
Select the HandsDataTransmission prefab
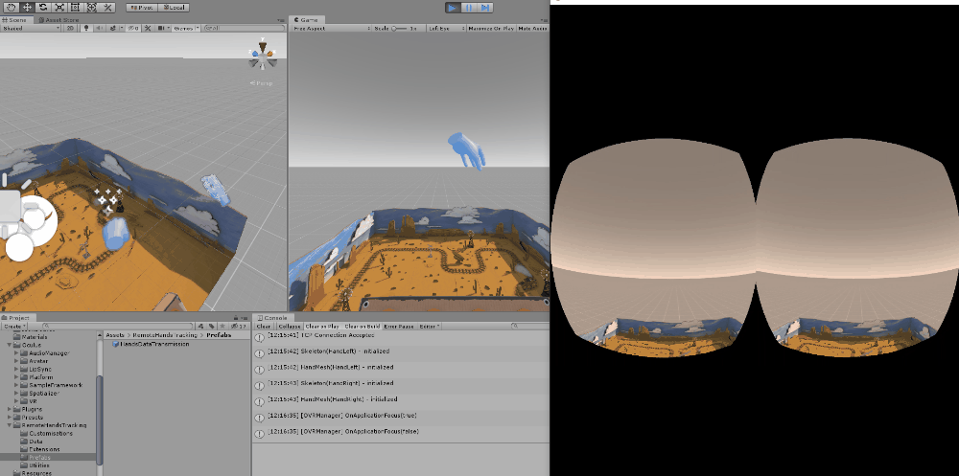[x=152, y=344]
